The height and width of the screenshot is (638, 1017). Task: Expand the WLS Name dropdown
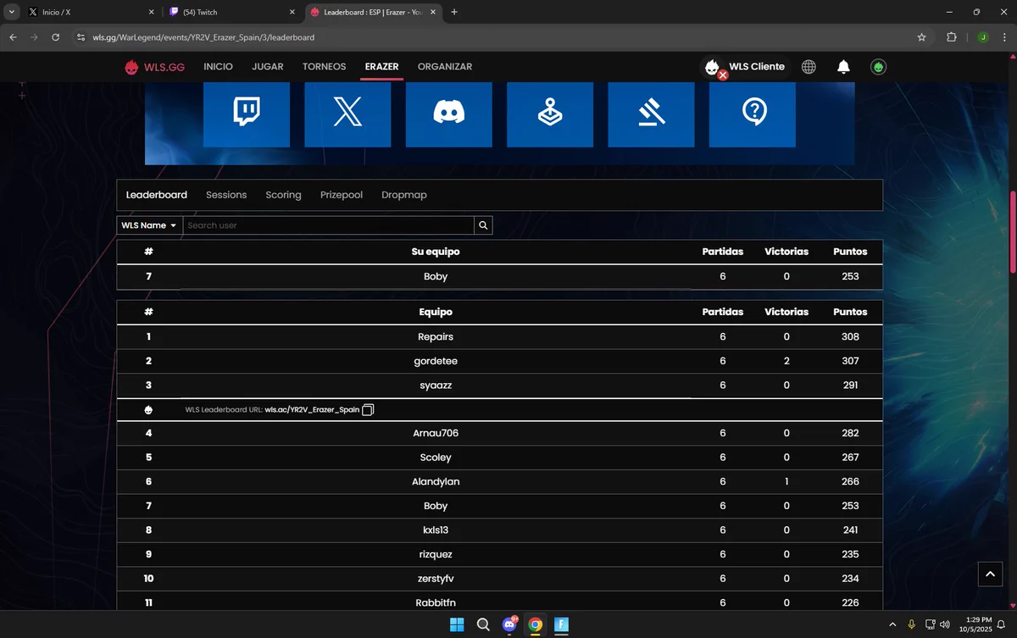coord(149,225)
